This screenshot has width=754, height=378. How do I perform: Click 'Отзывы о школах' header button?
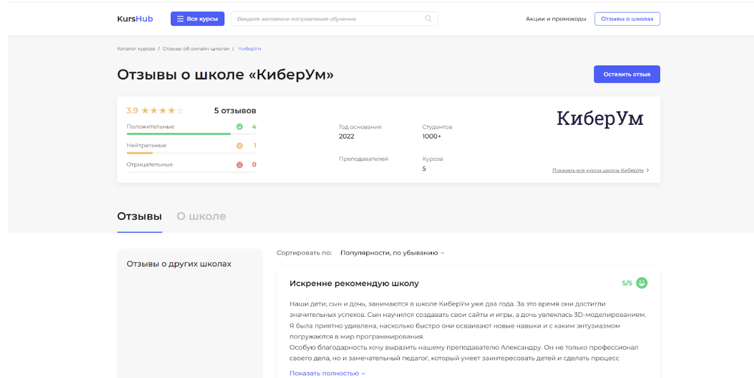[x=627, y=19]
